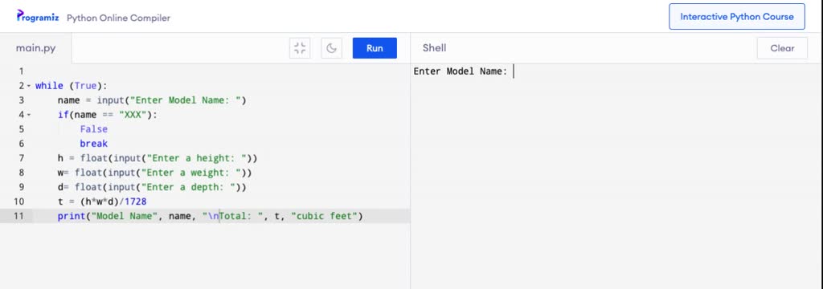Click line number 11 in the gutter

click(19, 216)
